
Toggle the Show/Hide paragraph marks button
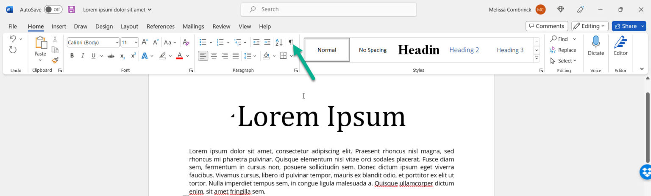coord(291,42)
